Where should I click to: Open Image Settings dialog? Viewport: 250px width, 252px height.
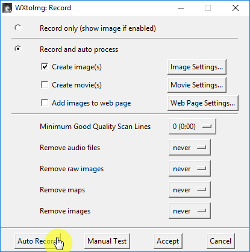[197, 67]
